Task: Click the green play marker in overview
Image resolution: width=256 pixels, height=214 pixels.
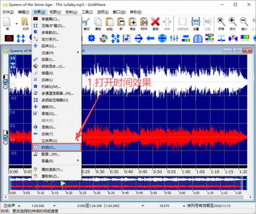Action: pos(63,183)
